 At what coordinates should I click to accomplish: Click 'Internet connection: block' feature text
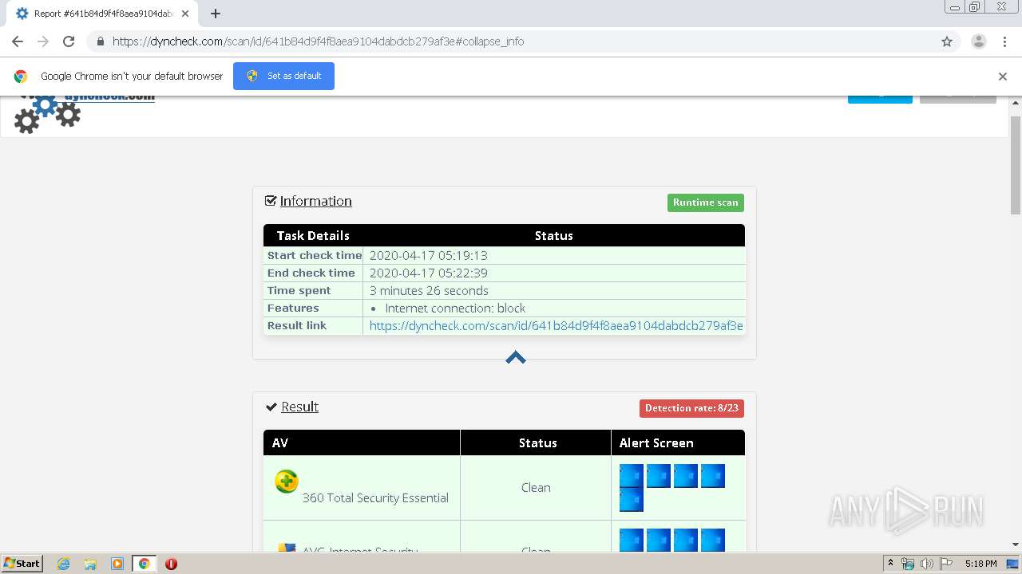pos(455,308)
